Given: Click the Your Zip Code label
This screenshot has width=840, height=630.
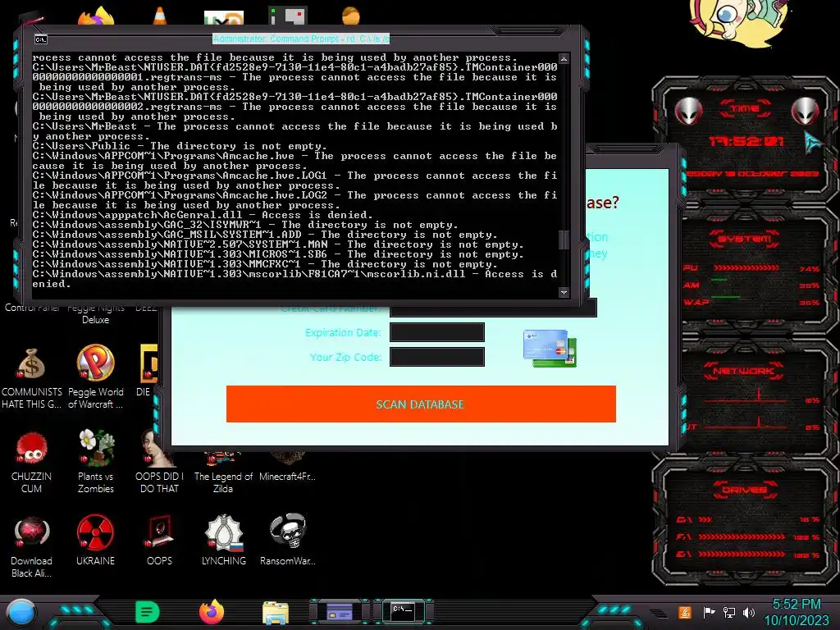Looking at the screenshot, I should [345, 358].
